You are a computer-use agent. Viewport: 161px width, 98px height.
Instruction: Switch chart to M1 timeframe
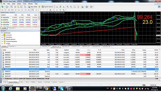coord(2,10)
